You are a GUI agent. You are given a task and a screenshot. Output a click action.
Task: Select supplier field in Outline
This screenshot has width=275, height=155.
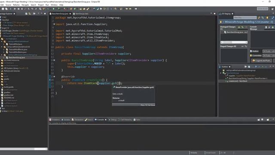tap(240, 76)
